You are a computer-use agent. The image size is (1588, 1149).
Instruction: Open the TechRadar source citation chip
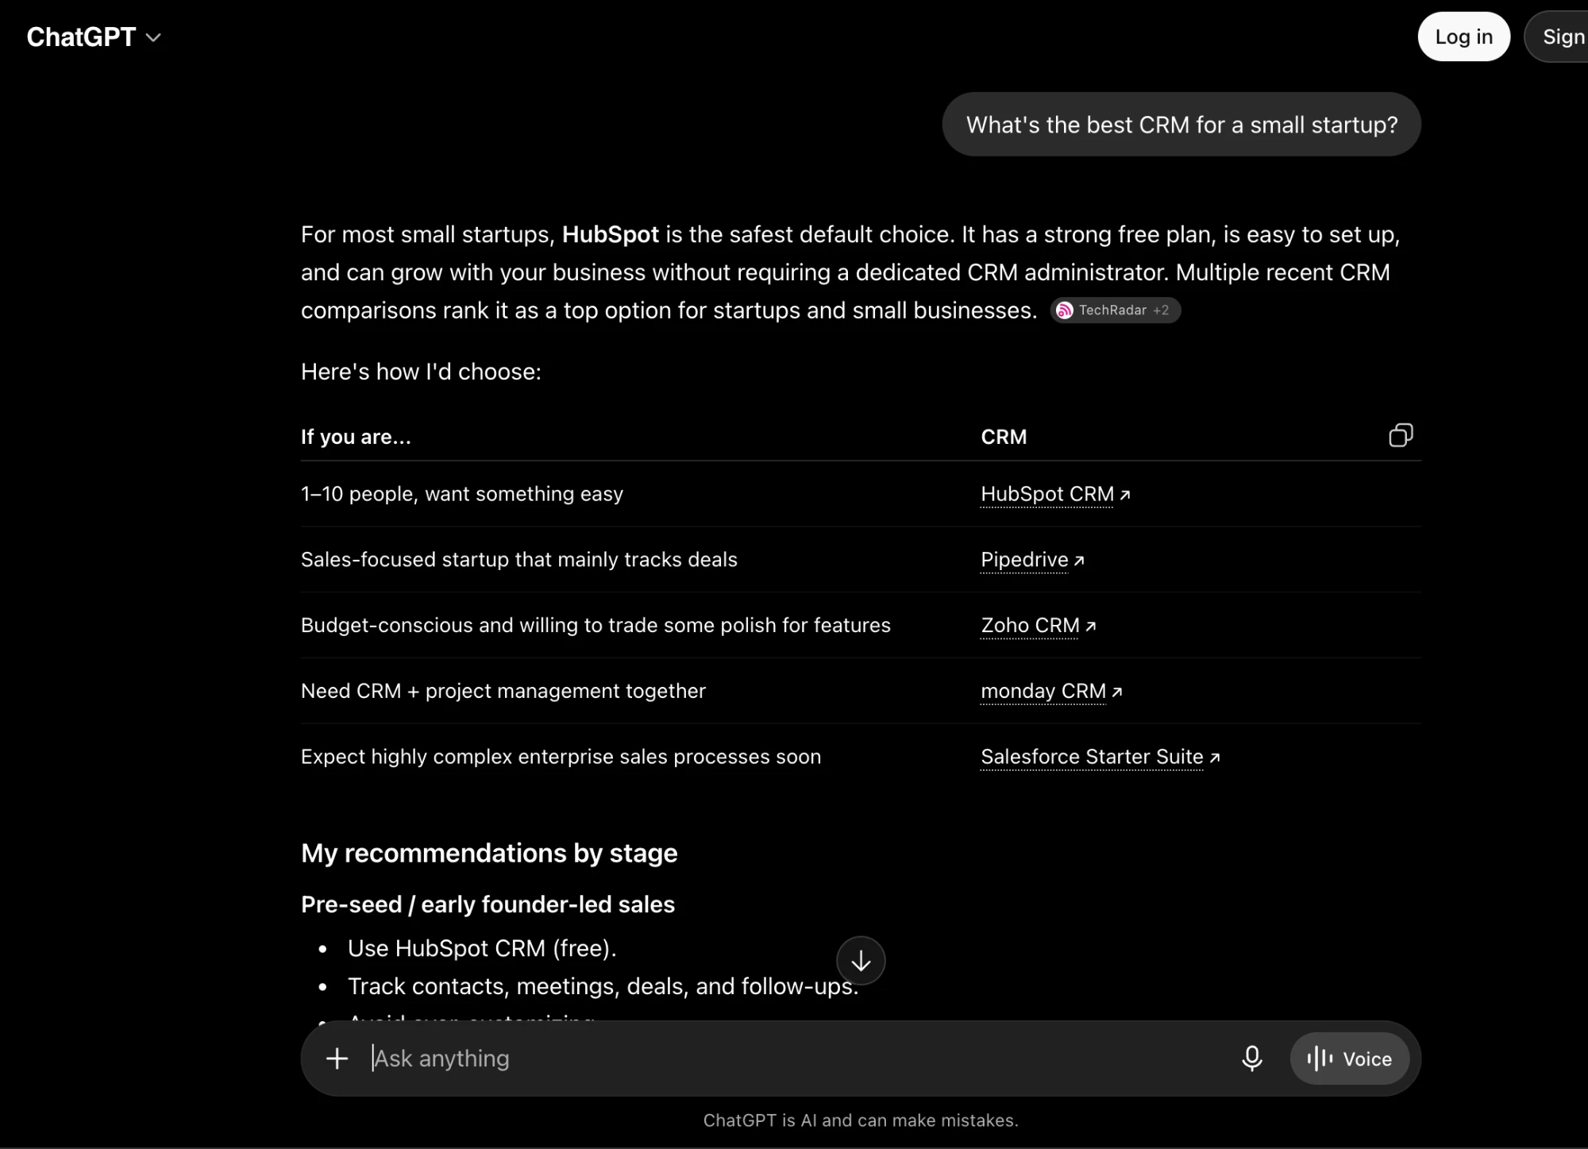(1116, 310)
